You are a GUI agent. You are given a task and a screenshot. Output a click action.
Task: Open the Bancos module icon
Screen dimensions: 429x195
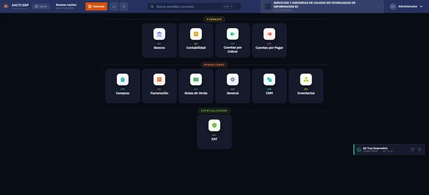[x=159, y=34]
